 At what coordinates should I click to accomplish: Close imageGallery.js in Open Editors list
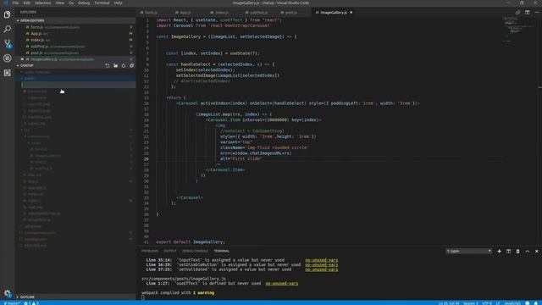22,59
